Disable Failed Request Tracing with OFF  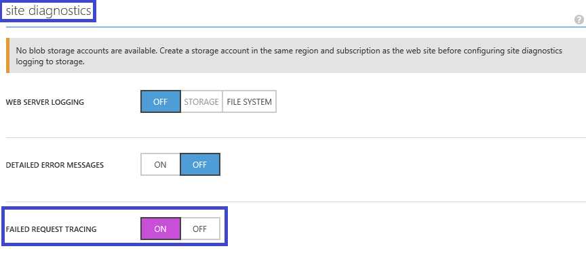pyautogui.click(x=200, y=229)
